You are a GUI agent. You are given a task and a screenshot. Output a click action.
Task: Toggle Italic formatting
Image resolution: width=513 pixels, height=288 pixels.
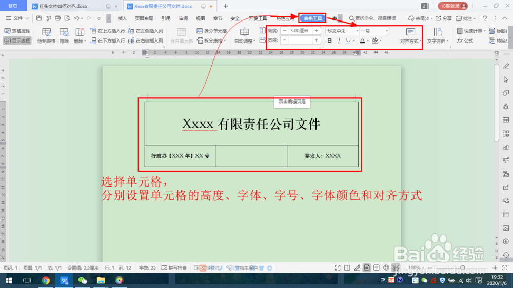pyautogui.click(x=339, y=40)
